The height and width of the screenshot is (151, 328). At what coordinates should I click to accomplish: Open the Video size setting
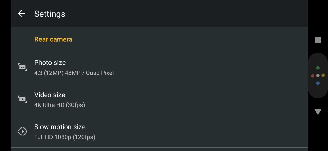point(159,100)
